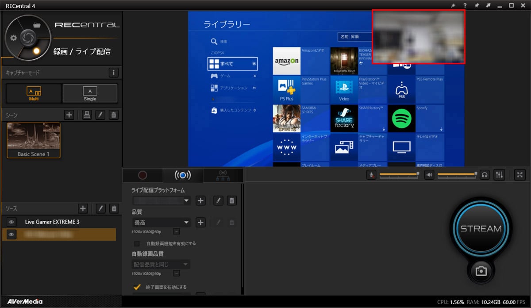531x308 pixels.
Task: Open the live streaming platform dropdown
Action: point(162,200)
